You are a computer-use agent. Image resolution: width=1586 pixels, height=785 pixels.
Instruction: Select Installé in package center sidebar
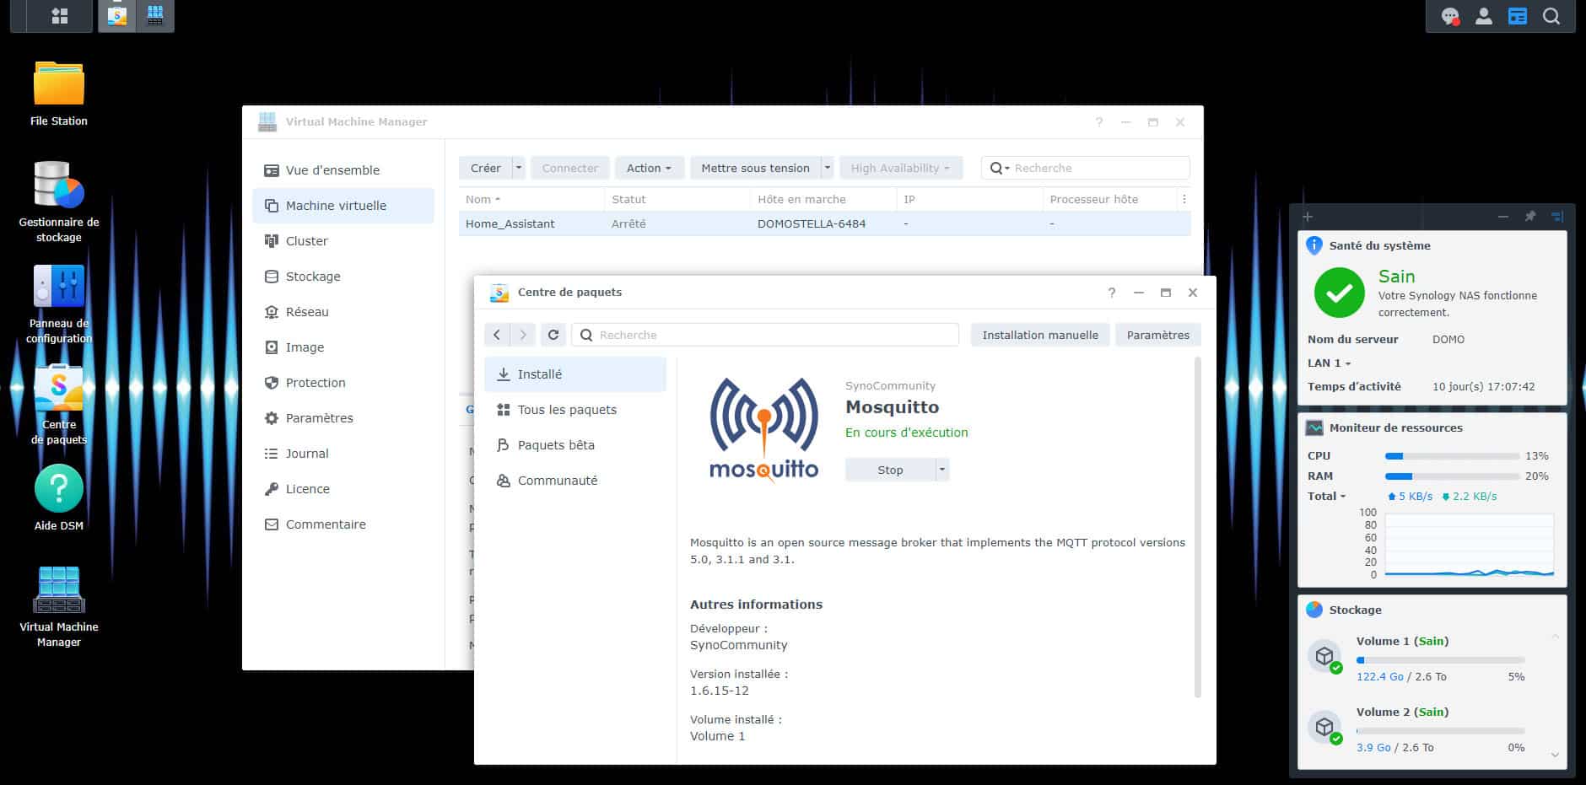point(575,374)
